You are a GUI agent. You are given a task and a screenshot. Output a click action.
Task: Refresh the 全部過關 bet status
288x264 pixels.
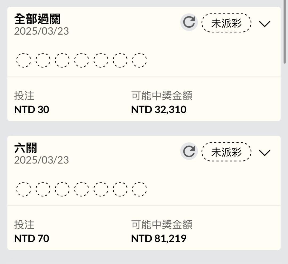[189, 22]
